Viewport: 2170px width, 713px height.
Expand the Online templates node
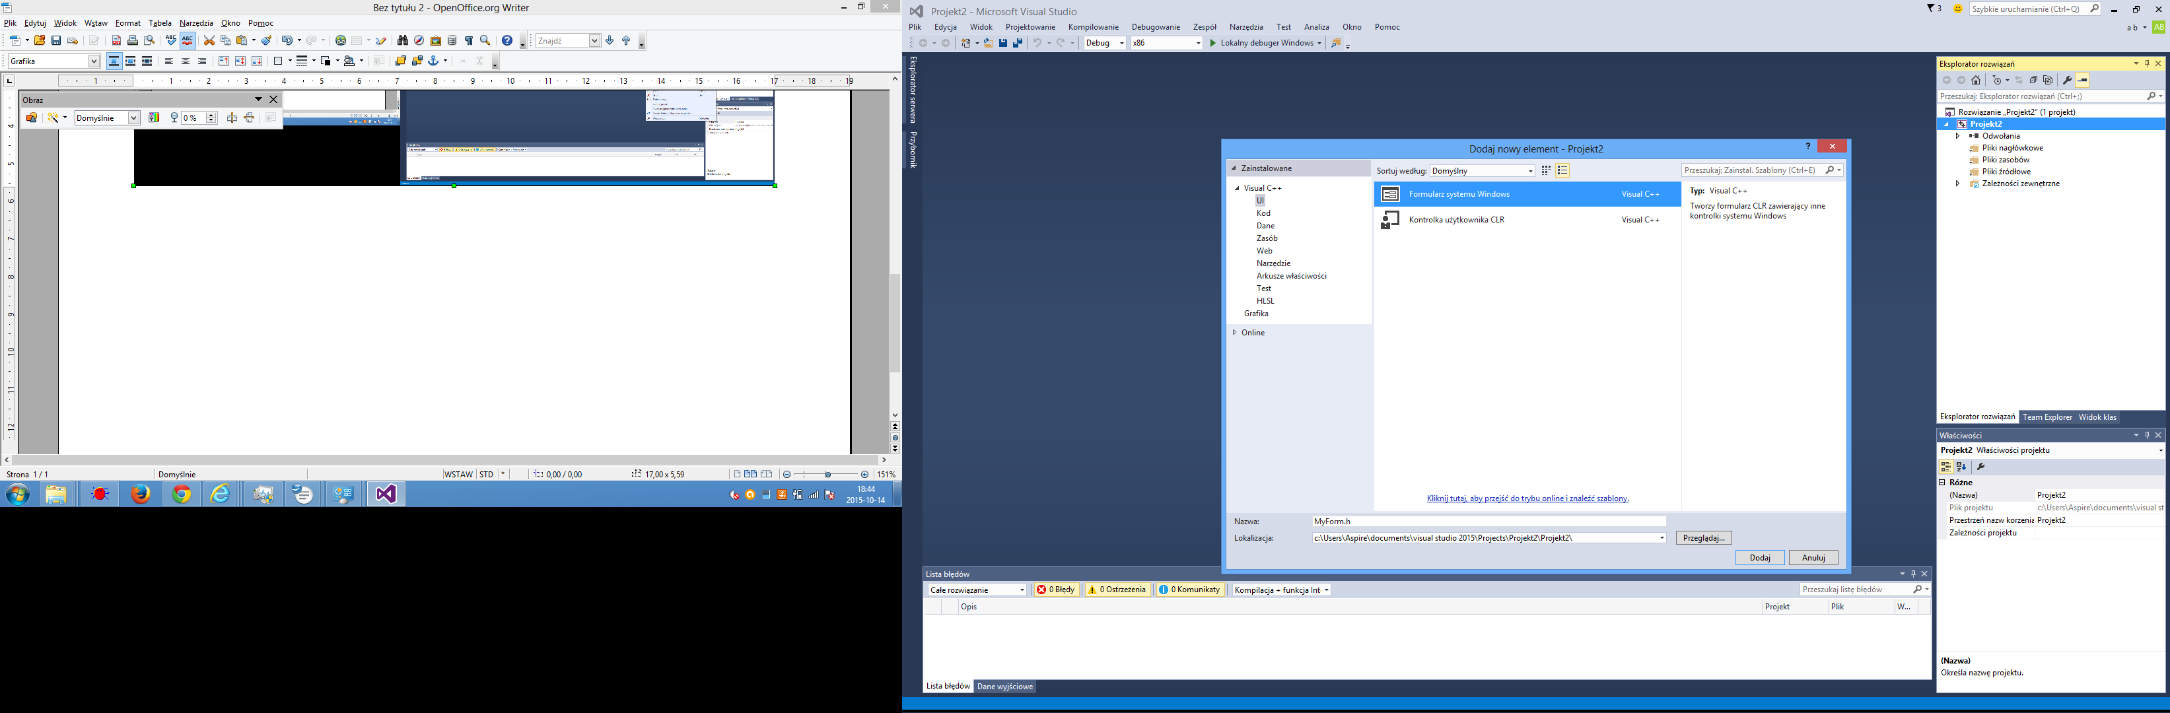pos(1235,333)
